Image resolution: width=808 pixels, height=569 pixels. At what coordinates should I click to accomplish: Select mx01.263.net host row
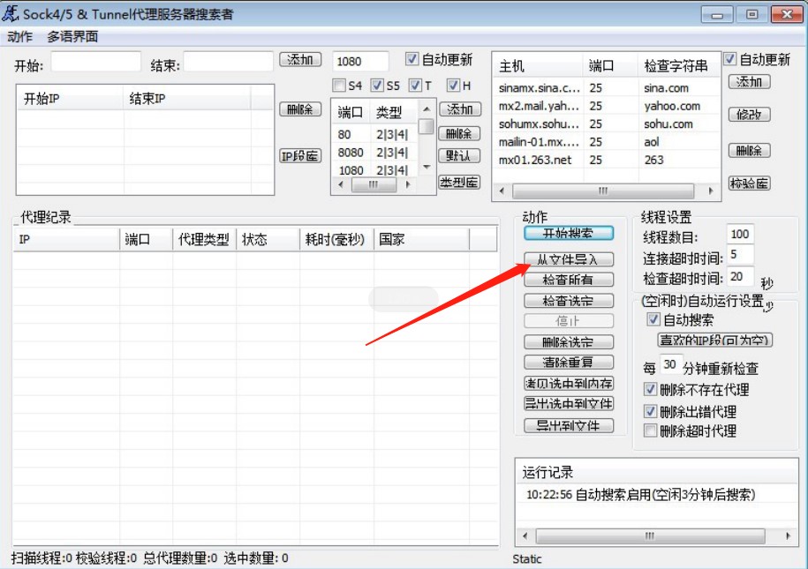pyautogui.click(x=606, y=161)
